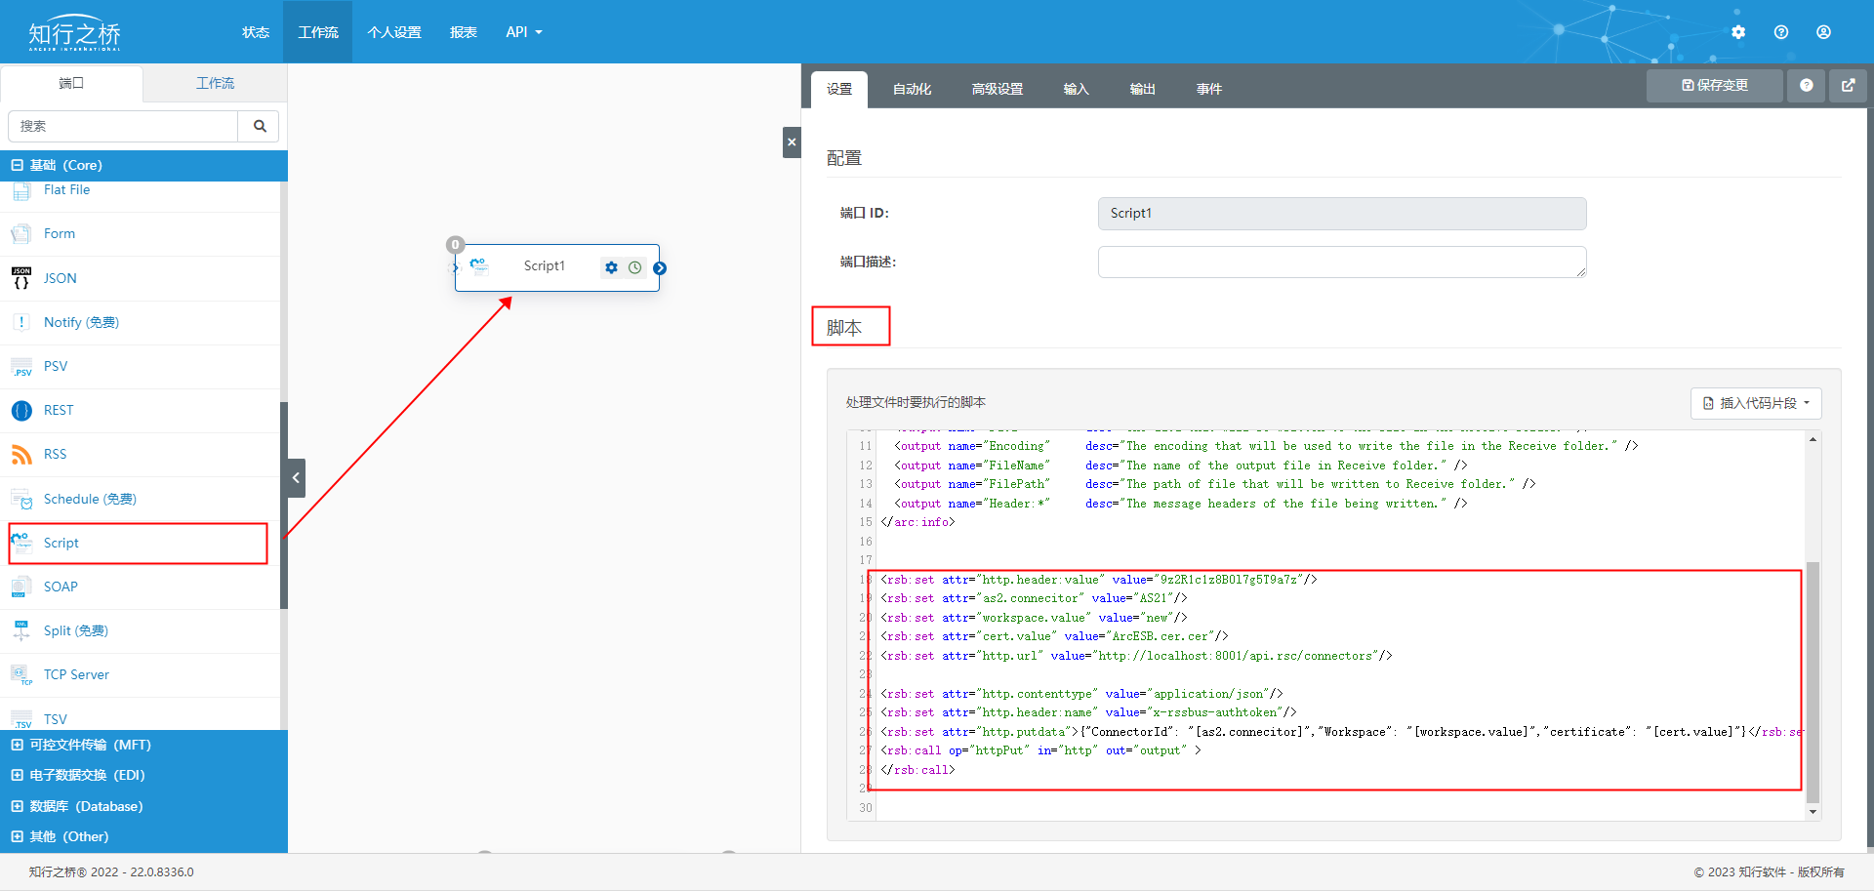Image resolution: width=1874 pixels, height=891 pixels.
Task: Collapse the left sidebar chevron
Action: (x=296, y=478)
